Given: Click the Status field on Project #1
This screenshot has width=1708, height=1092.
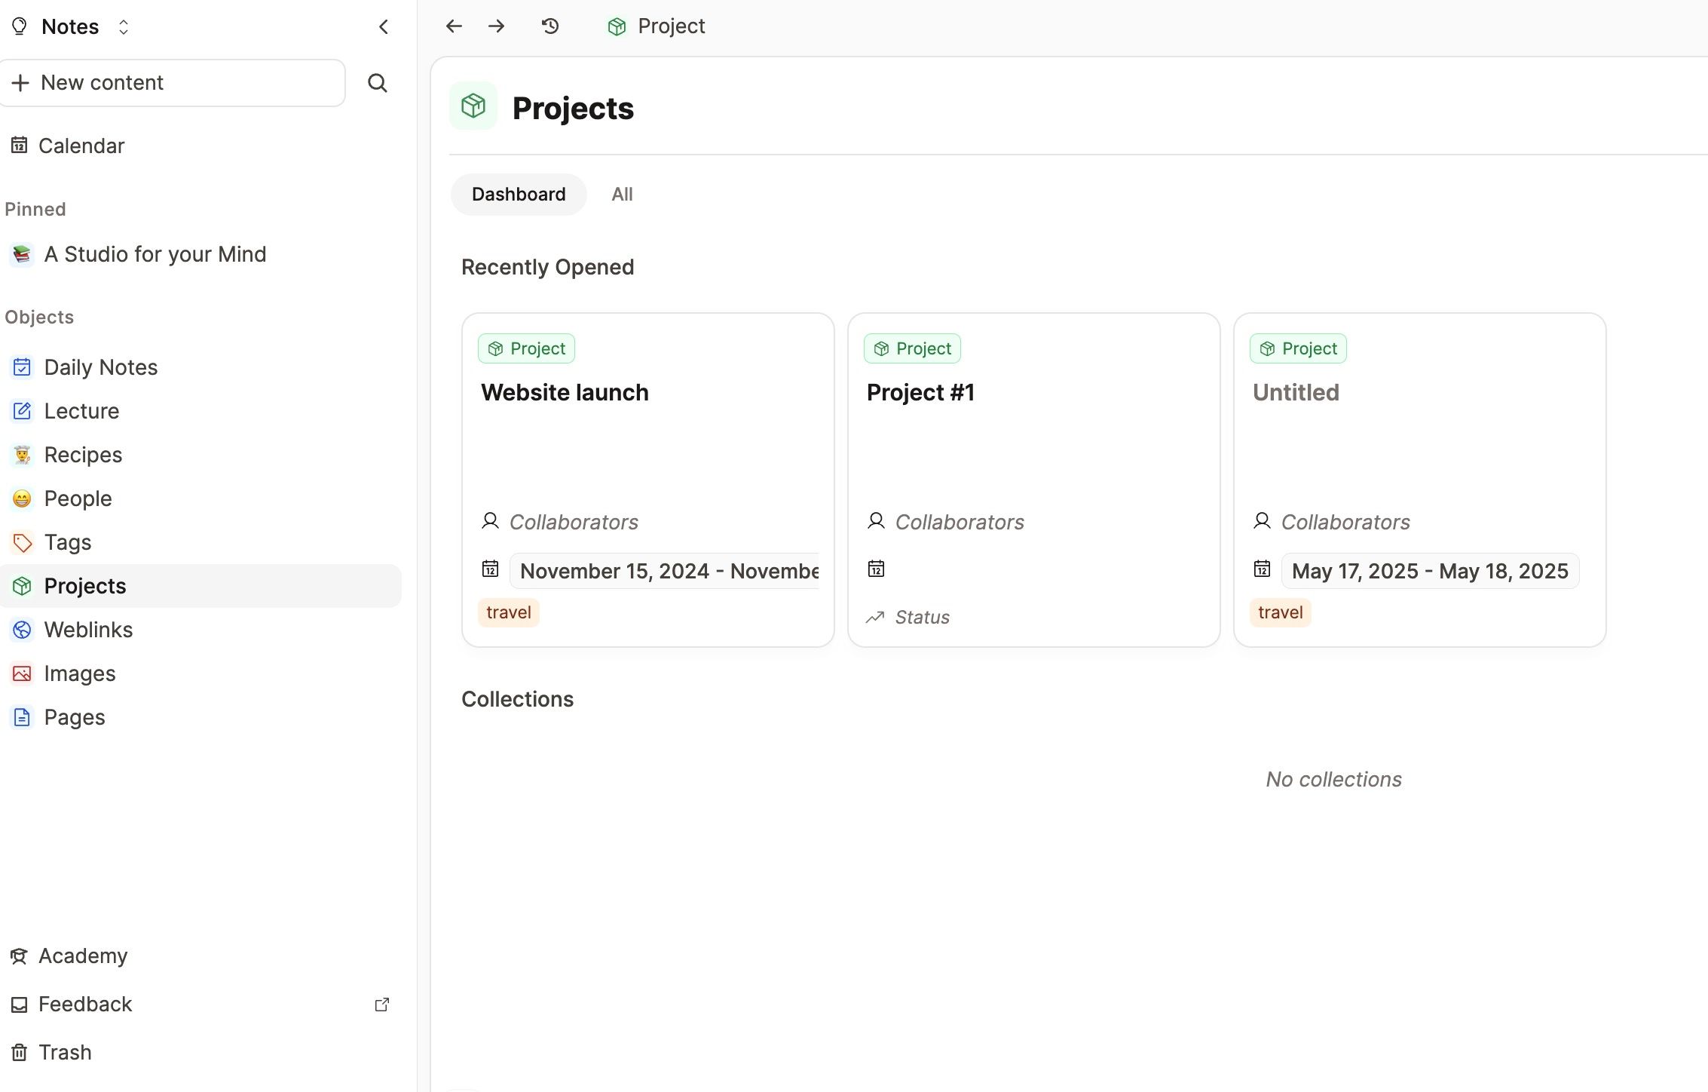Looking at the screenshot, I should [921, 618].
